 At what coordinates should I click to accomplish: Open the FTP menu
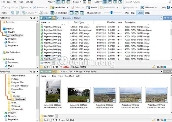click(x=14, y=2)
